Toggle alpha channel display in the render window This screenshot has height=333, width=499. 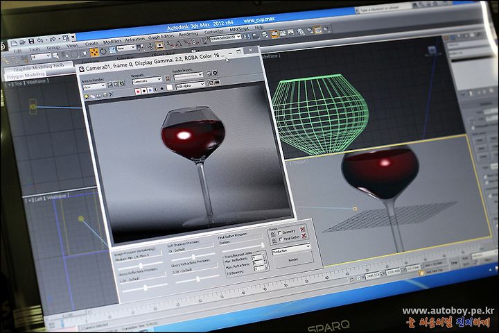156,89
